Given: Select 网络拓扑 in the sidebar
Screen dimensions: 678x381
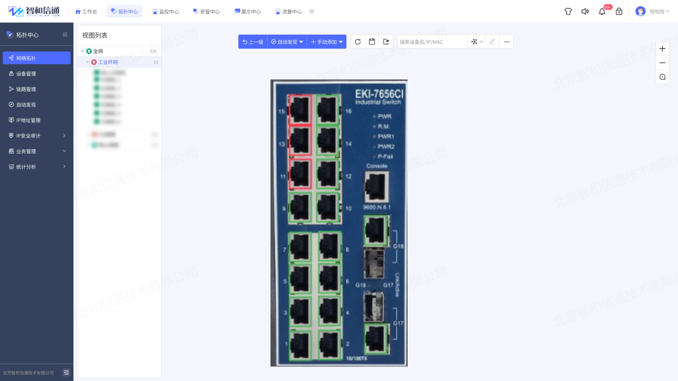Looking at the screenshot, I should (37, 58).
